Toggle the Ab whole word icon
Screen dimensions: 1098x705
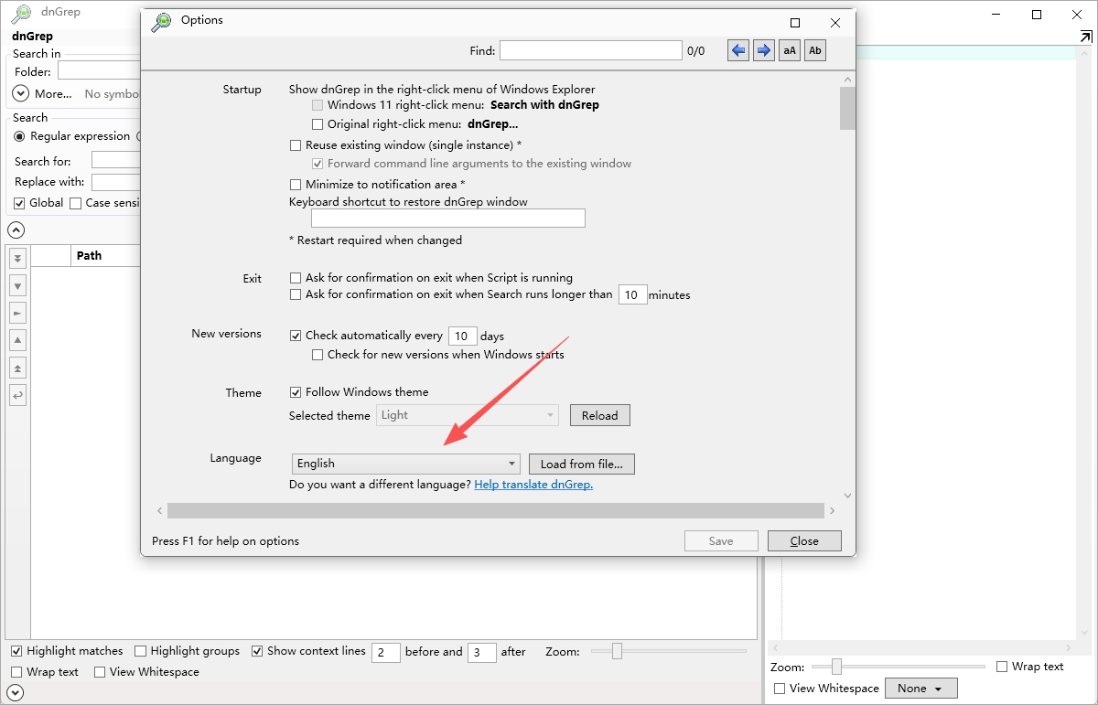click(x=815, y=50)
